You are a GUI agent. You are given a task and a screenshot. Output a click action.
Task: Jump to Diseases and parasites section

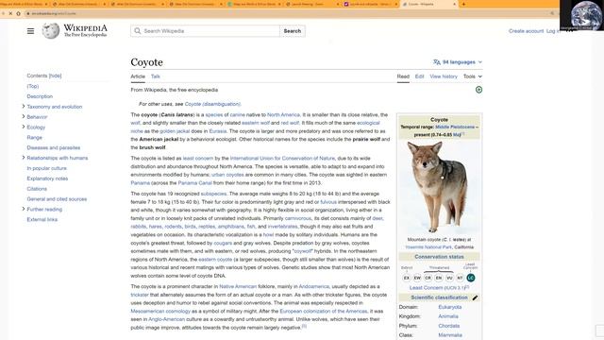(x=54, y=147)
